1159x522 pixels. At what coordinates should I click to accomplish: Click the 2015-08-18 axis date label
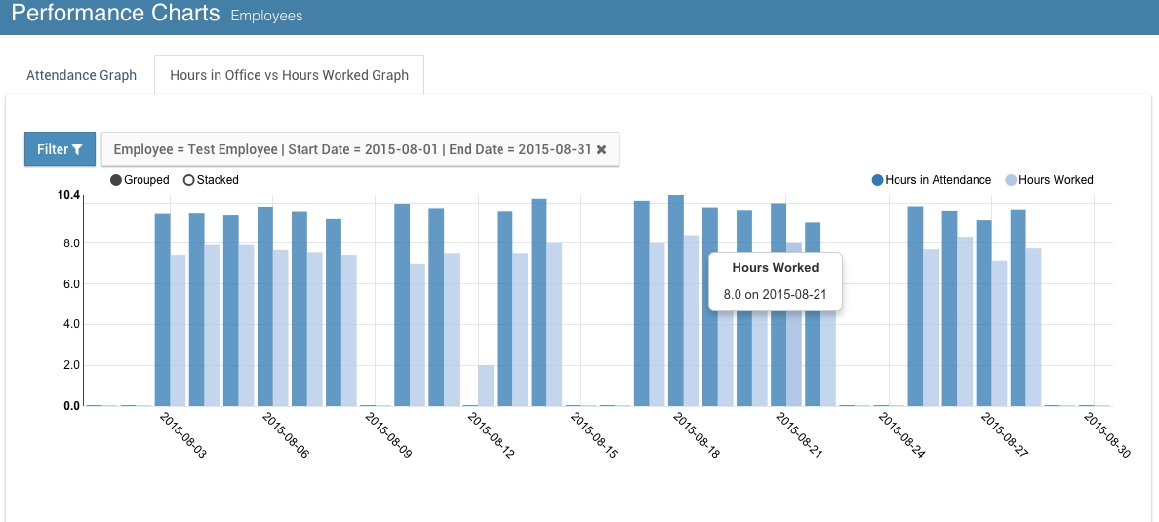click(x=696, y=434)
